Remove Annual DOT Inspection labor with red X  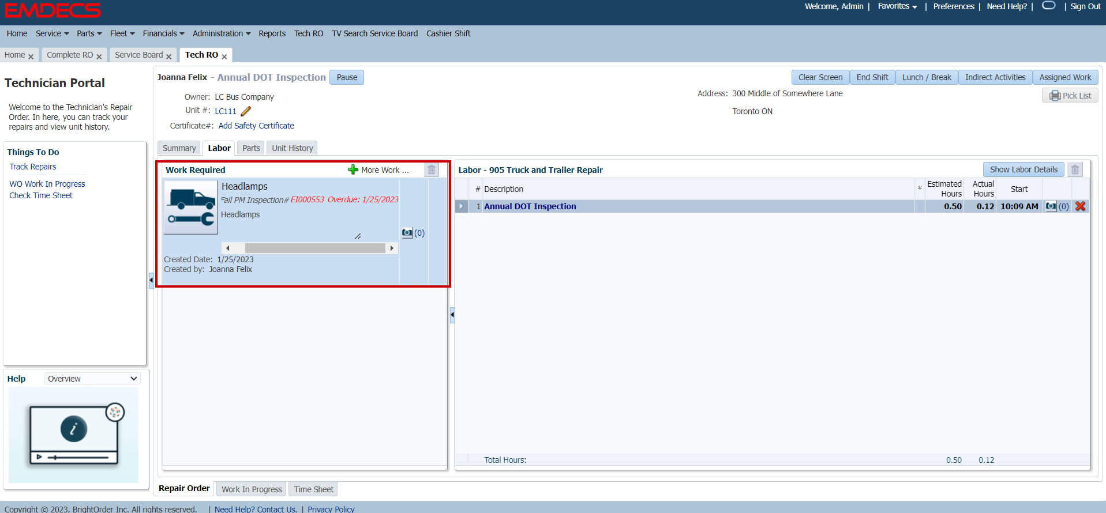click(x=1081, y=206)
